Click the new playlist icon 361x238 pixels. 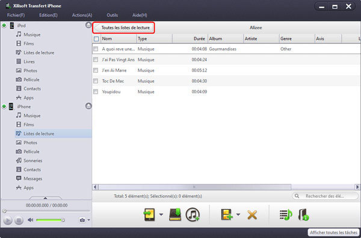[286, 215]
